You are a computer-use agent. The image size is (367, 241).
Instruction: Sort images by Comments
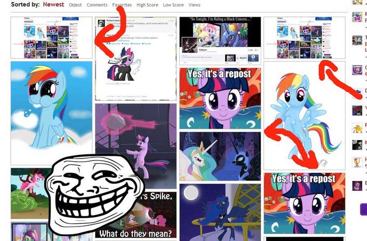[x=97, y=5]
